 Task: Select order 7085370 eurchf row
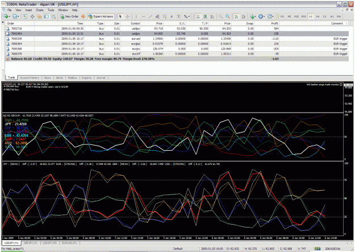coord(177,54)
